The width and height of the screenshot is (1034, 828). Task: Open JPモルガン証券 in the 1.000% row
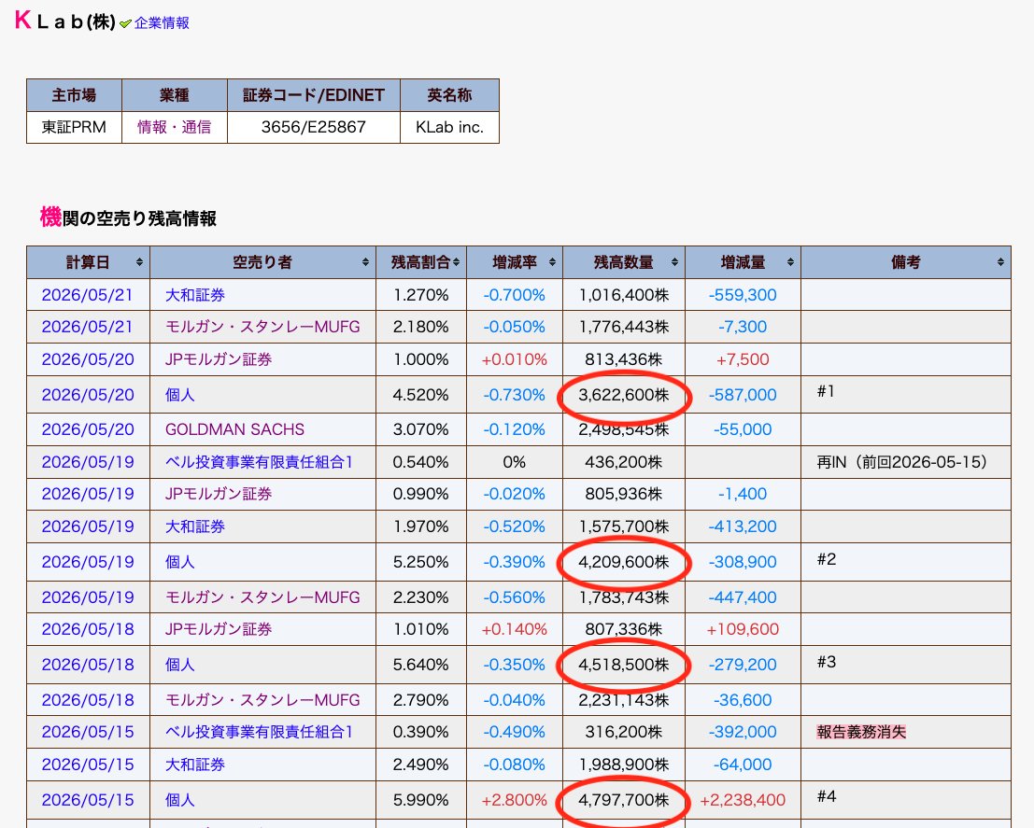coord(219,359)
